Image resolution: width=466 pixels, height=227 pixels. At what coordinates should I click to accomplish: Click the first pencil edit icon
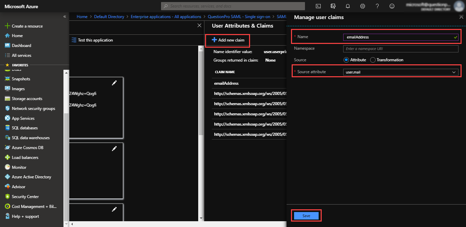(x=114, y=83)
